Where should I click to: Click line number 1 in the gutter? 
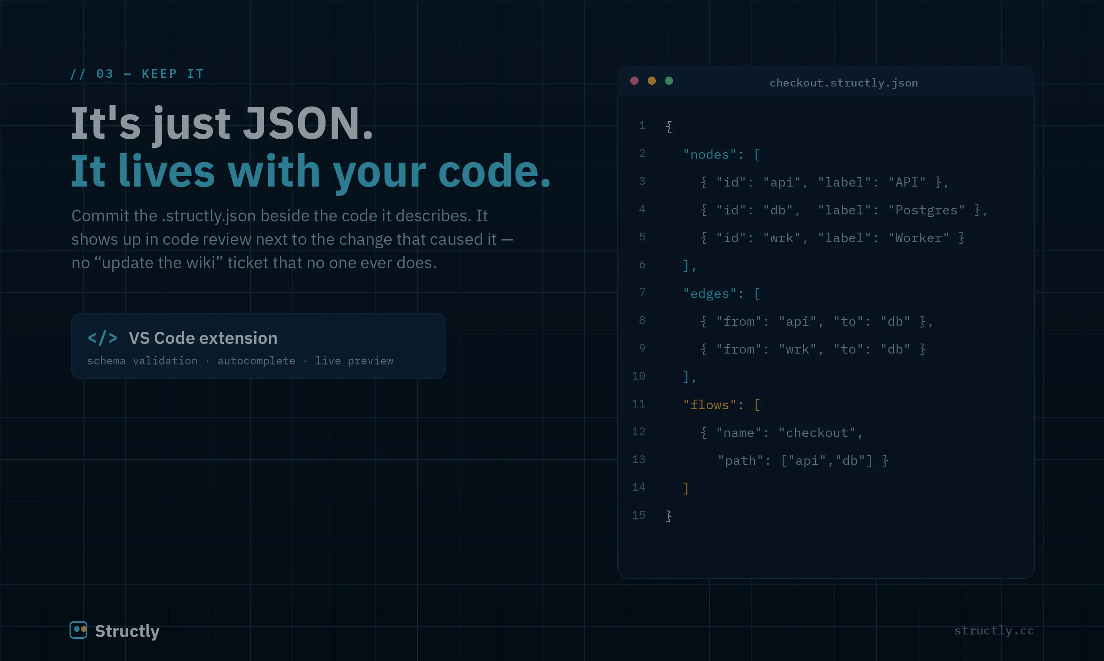[x=642, y=126]
